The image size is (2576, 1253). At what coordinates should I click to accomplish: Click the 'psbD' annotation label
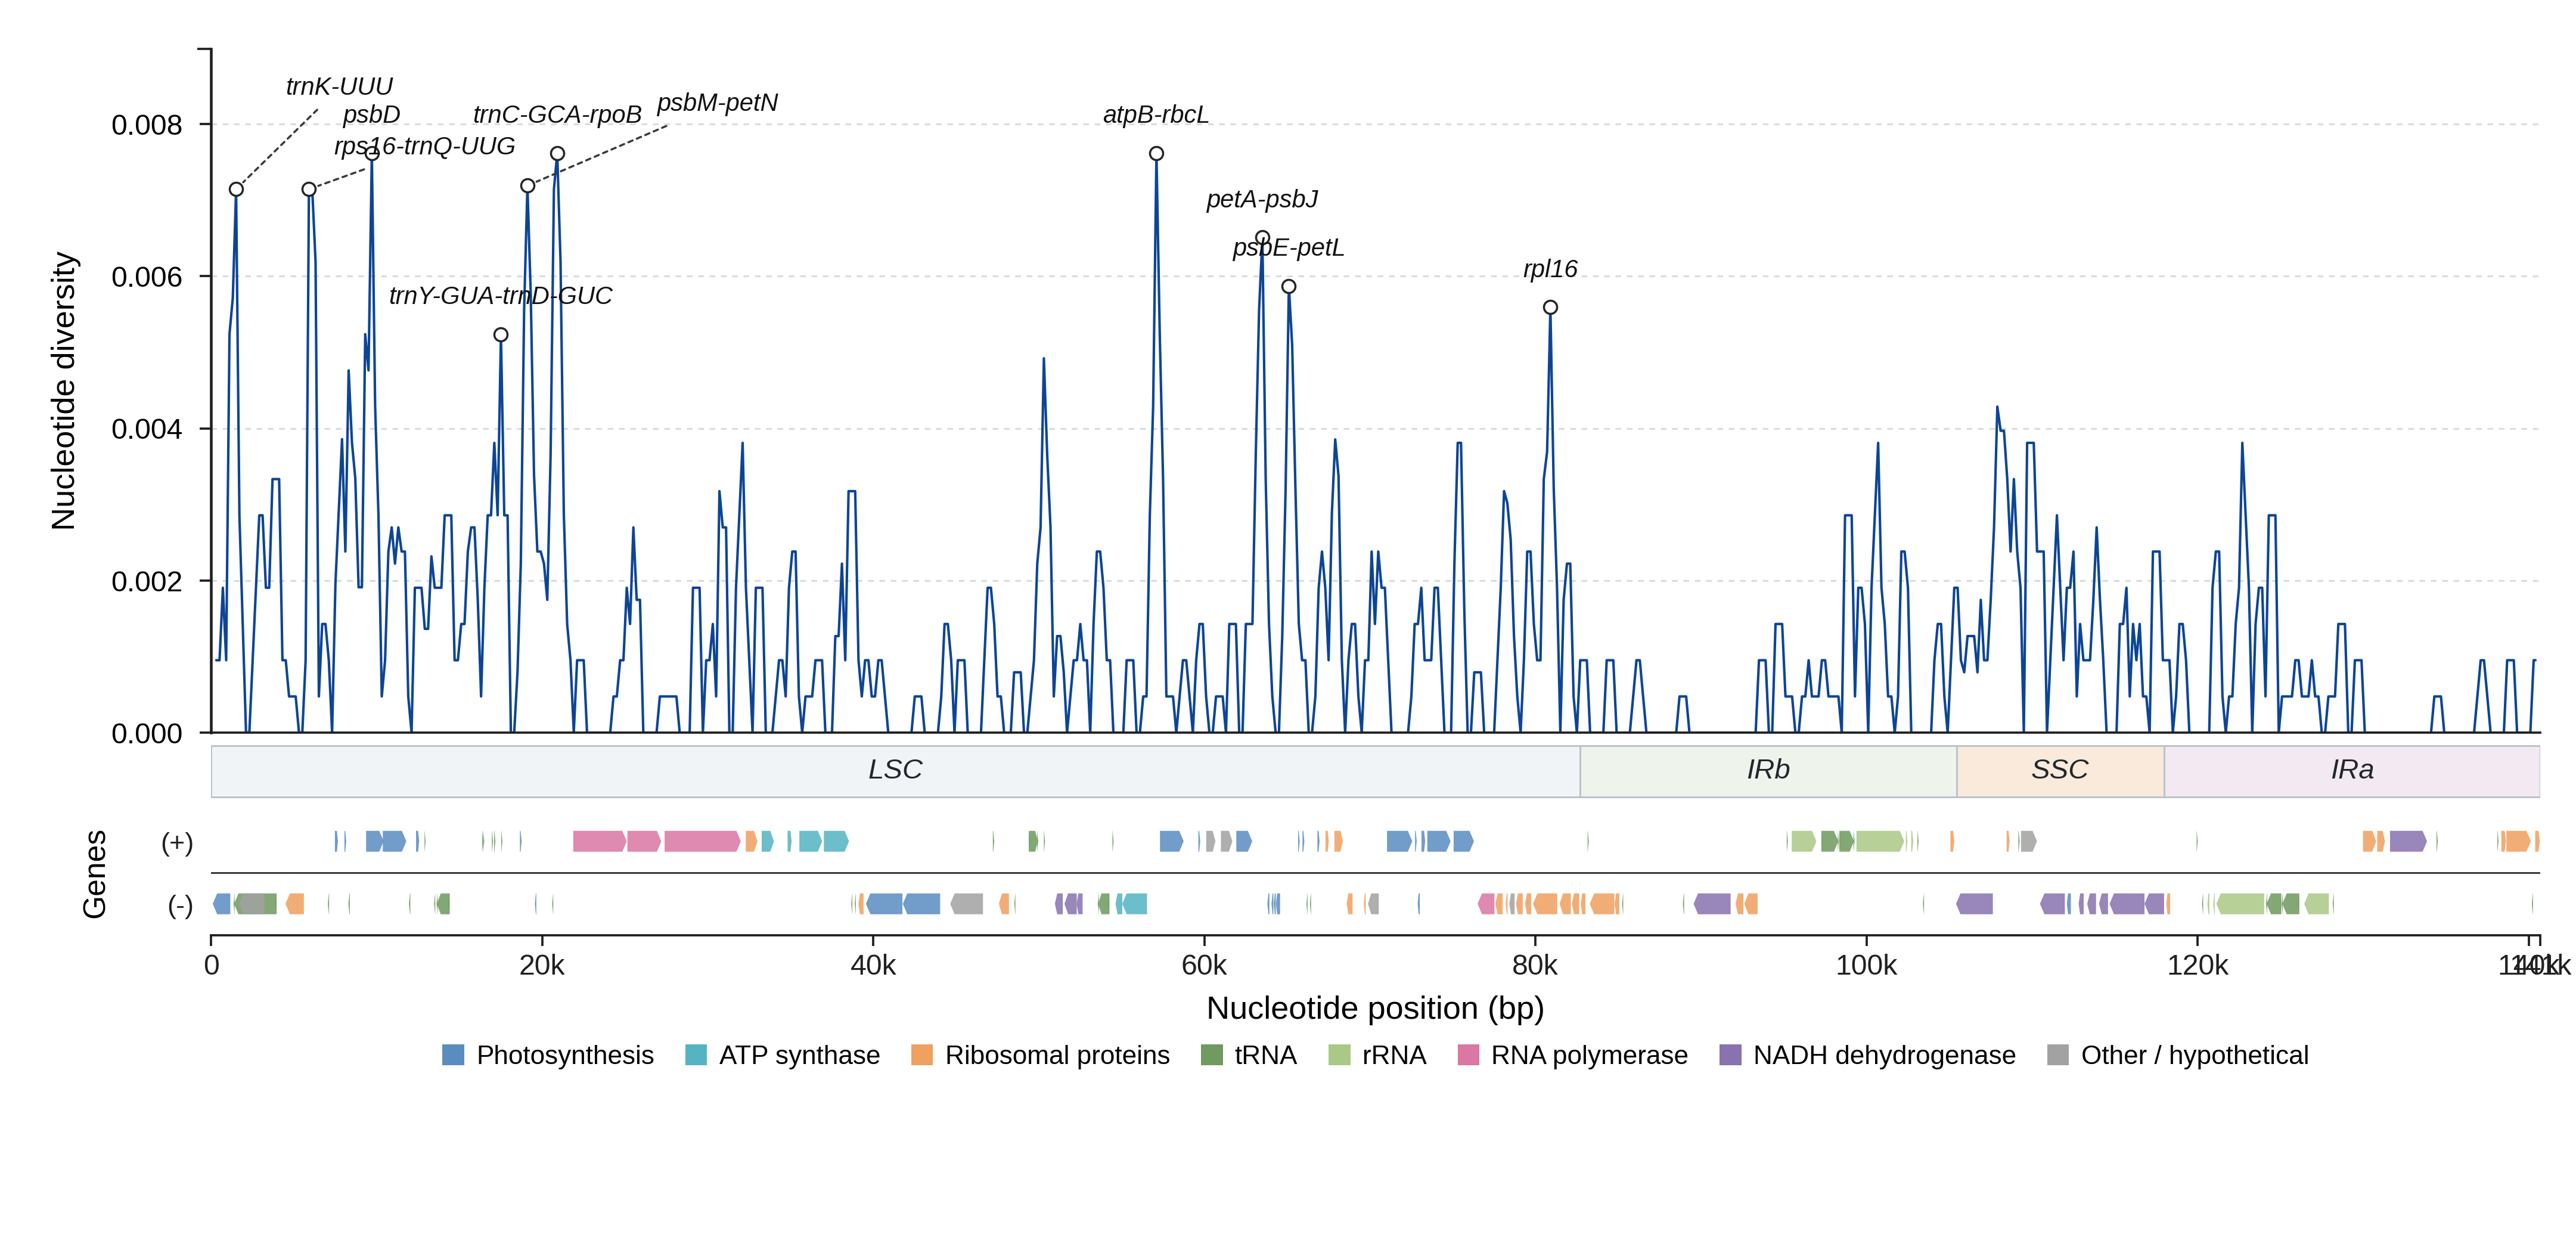[x=371, y=115]
